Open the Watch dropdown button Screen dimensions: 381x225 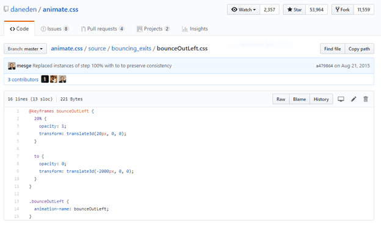pyautogui.click(x=244, y=10)
